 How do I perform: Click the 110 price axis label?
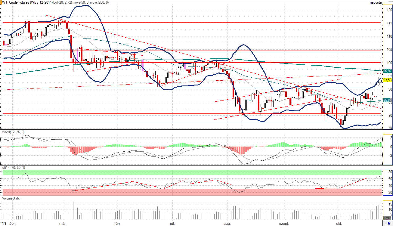[389, 36]
